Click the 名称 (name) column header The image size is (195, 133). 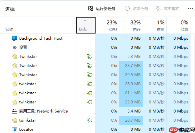pos(9,29)
